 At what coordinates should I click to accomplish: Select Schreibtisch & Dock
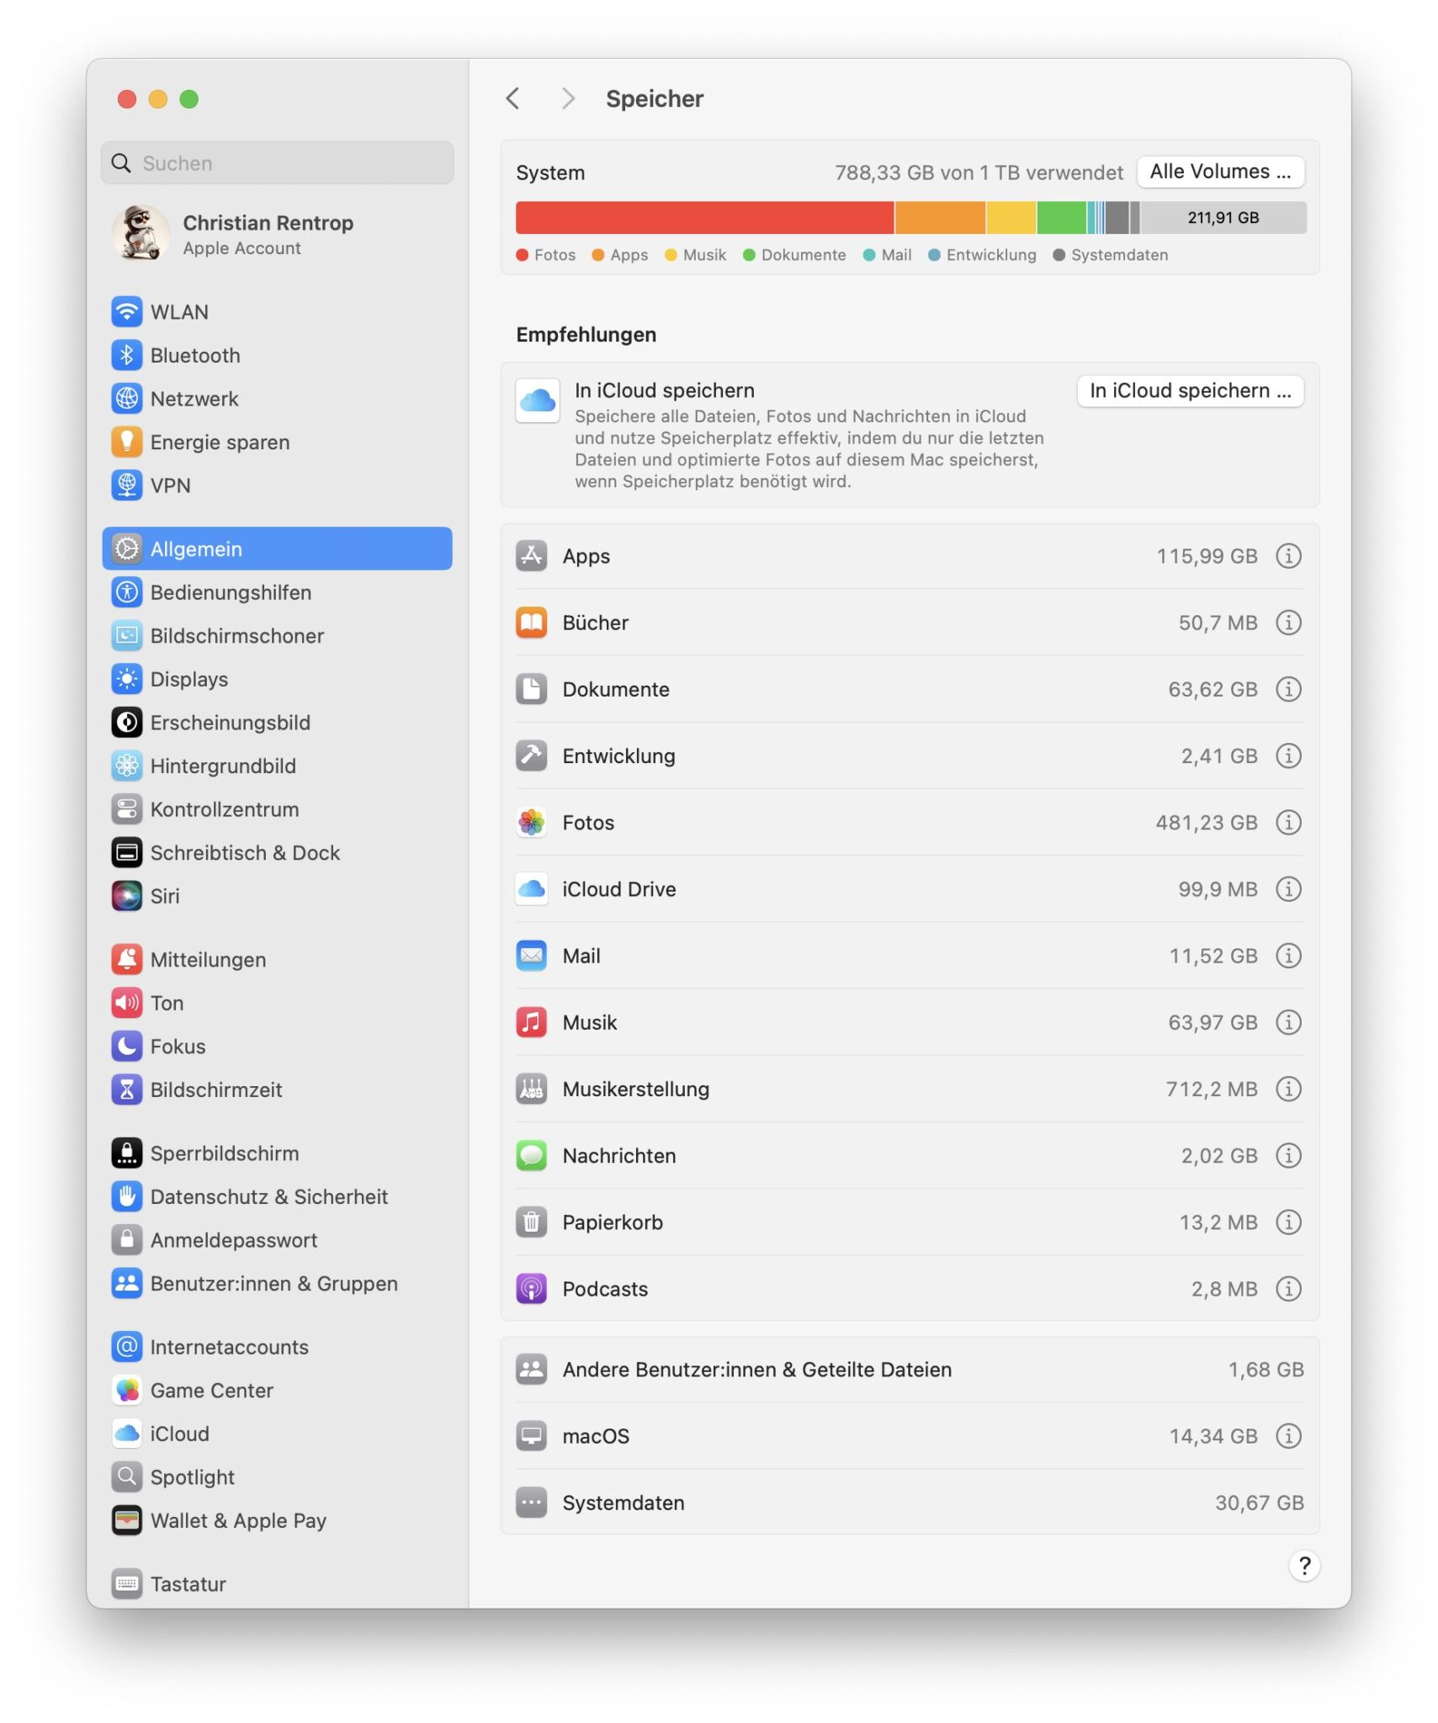276,852
